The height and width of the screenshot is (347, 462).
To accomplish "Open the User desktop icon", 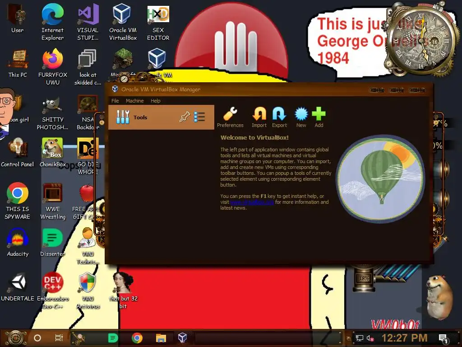I will [17, 18].
